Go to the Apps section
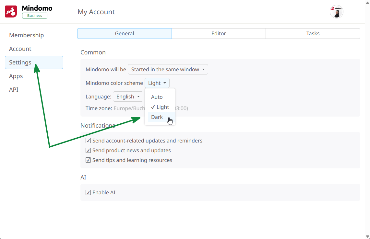Screen dimensions: 370x239 [x=16, y=76]
